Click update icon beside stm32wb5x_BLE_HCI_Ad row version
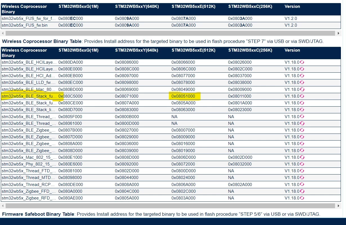Screen dimensions: 346x225 point(302,76)
